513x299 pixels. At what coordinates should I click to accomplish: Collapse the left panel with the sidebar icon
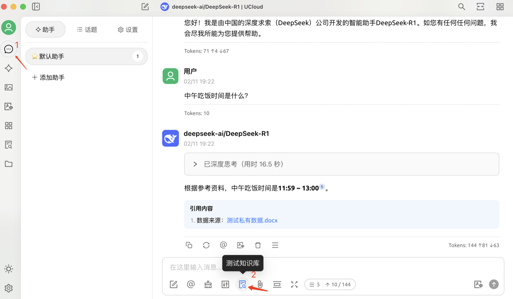[36, 6]
